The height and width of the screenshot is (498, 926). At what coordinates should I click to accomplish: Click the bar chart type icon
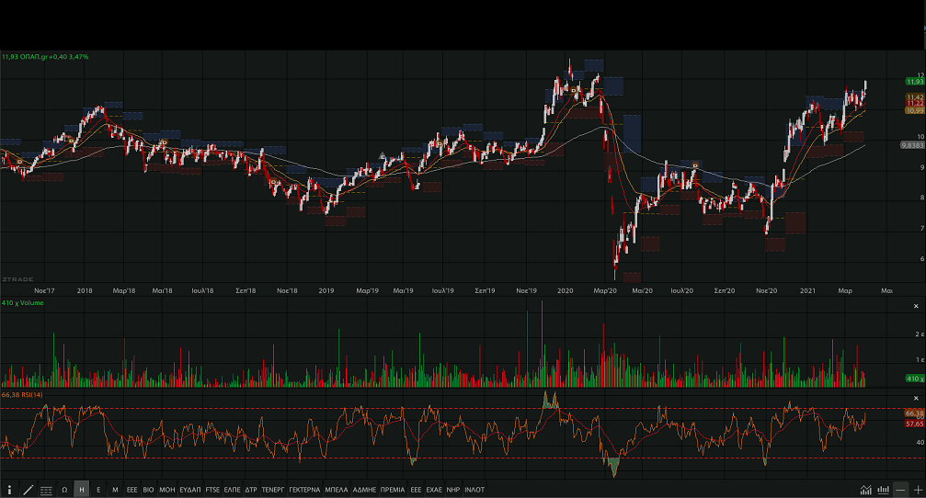coord(884,490)
